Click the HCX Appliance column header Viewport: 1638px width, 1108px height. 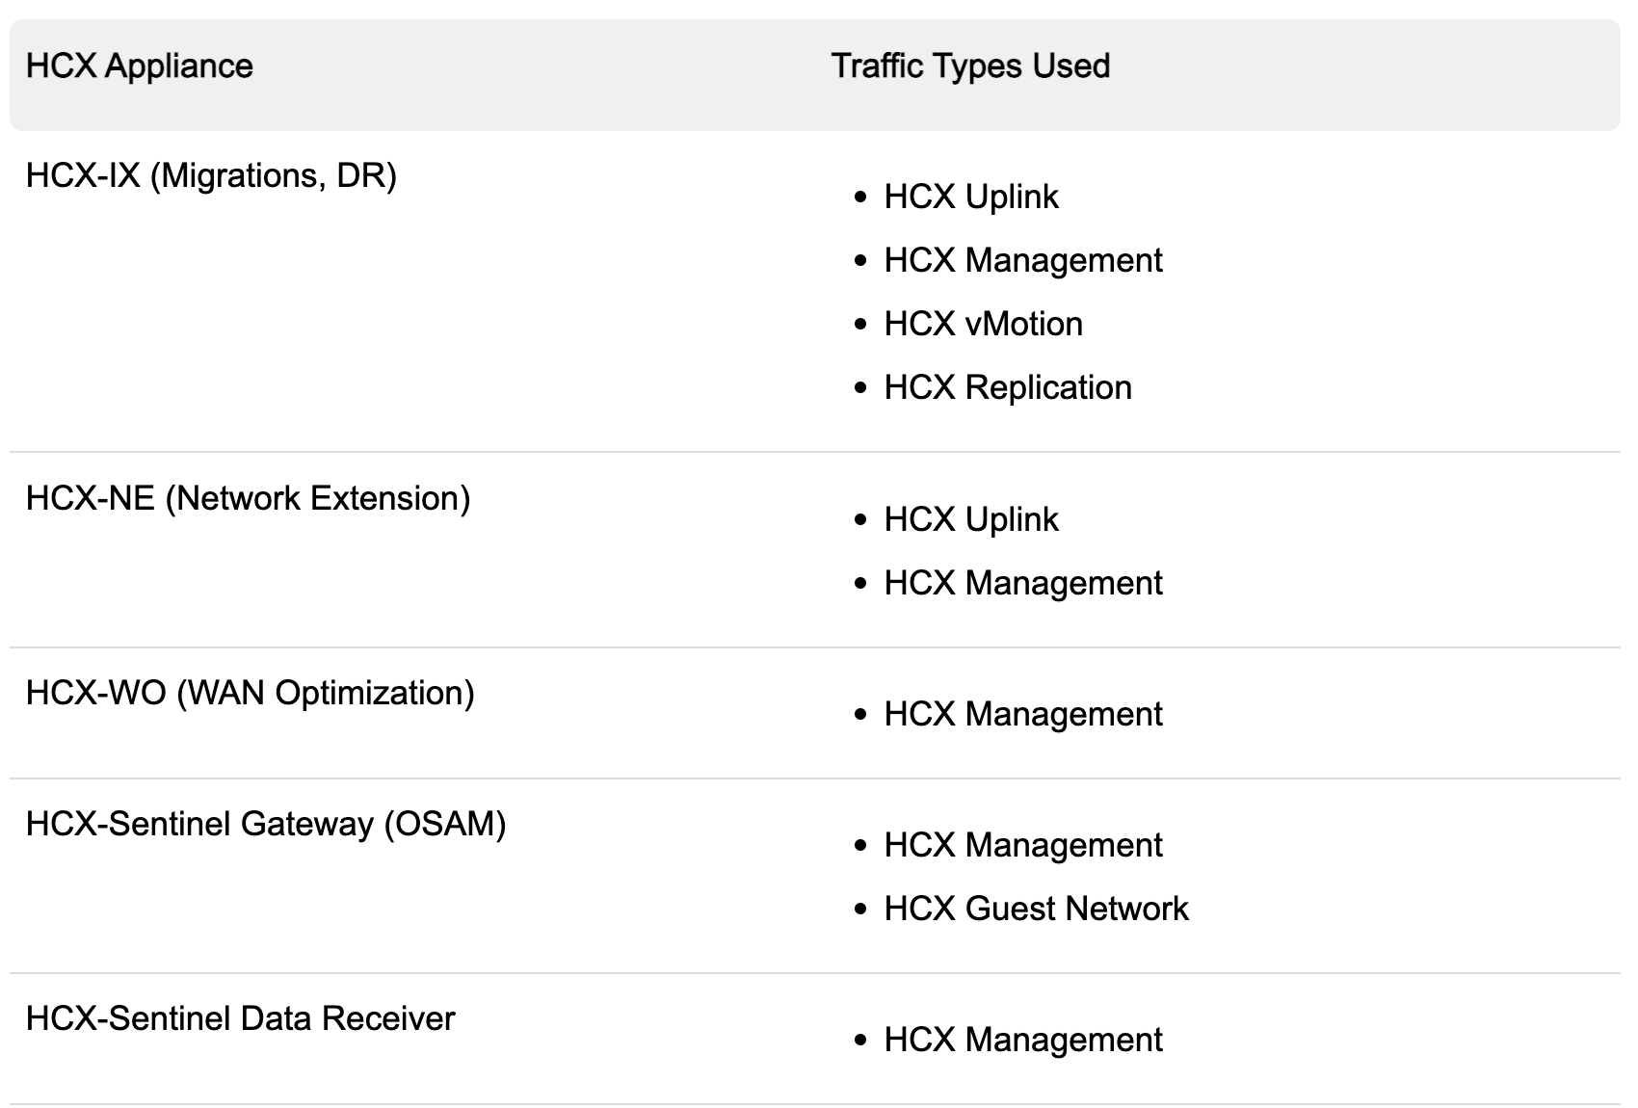click(140, 66)
